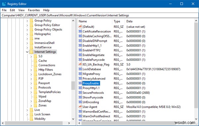Screen dimensions: 199x126
Task: Select the Protocols tree key
Action: pyautogui.click(x=45, y=88)
